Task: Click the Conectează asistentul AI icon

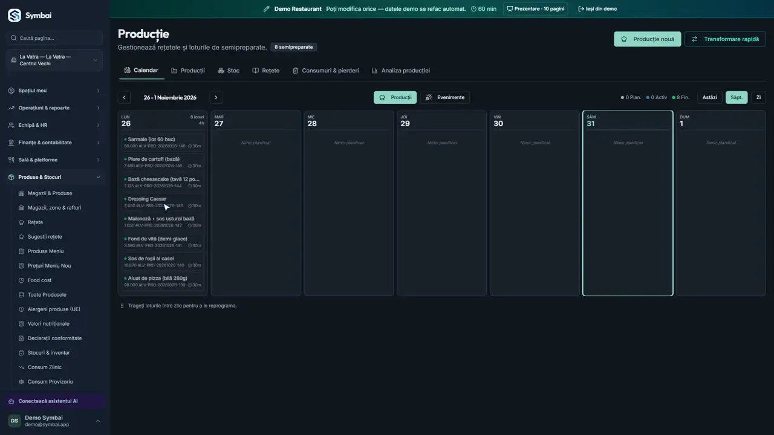Action: click(11, 401)
